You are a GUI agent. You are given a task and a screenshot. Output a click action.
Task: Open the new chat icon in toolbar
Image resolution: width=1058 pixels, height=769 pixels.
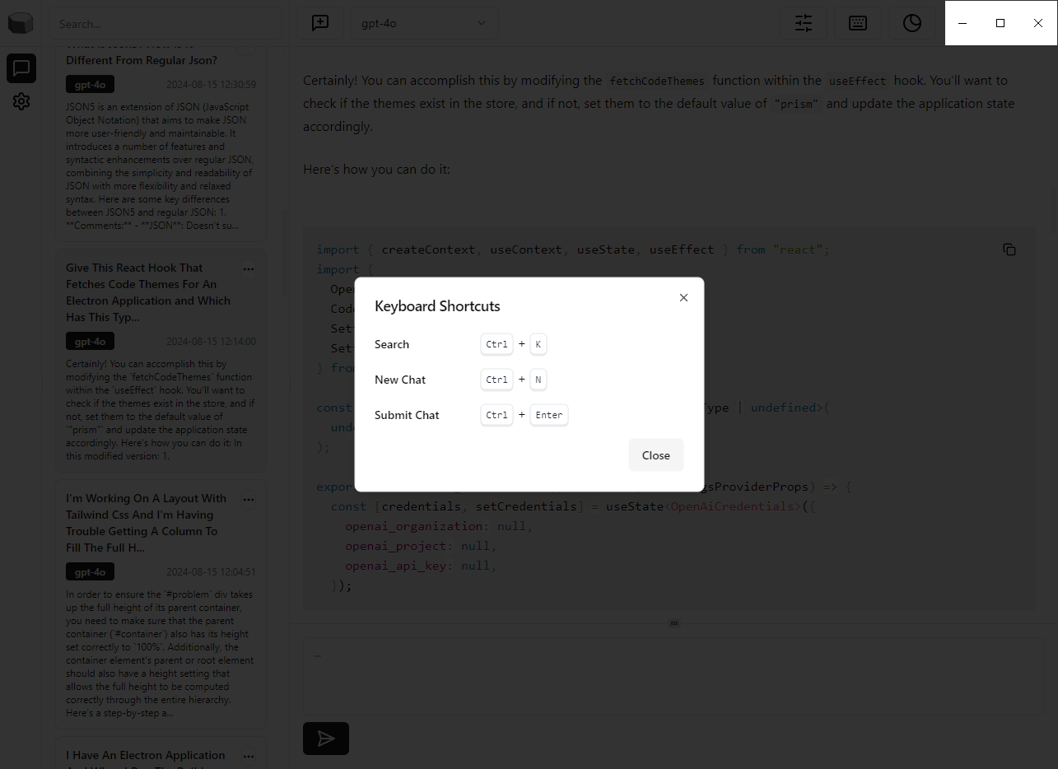320,23
